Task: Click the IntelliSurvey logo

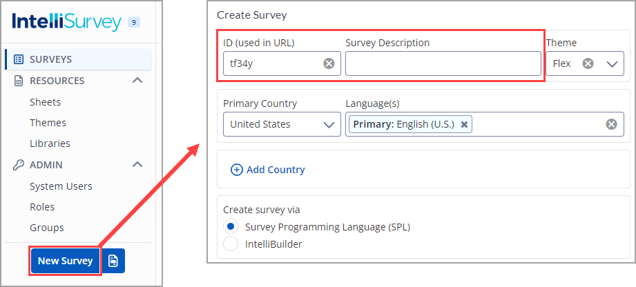Action: point(67,22)
